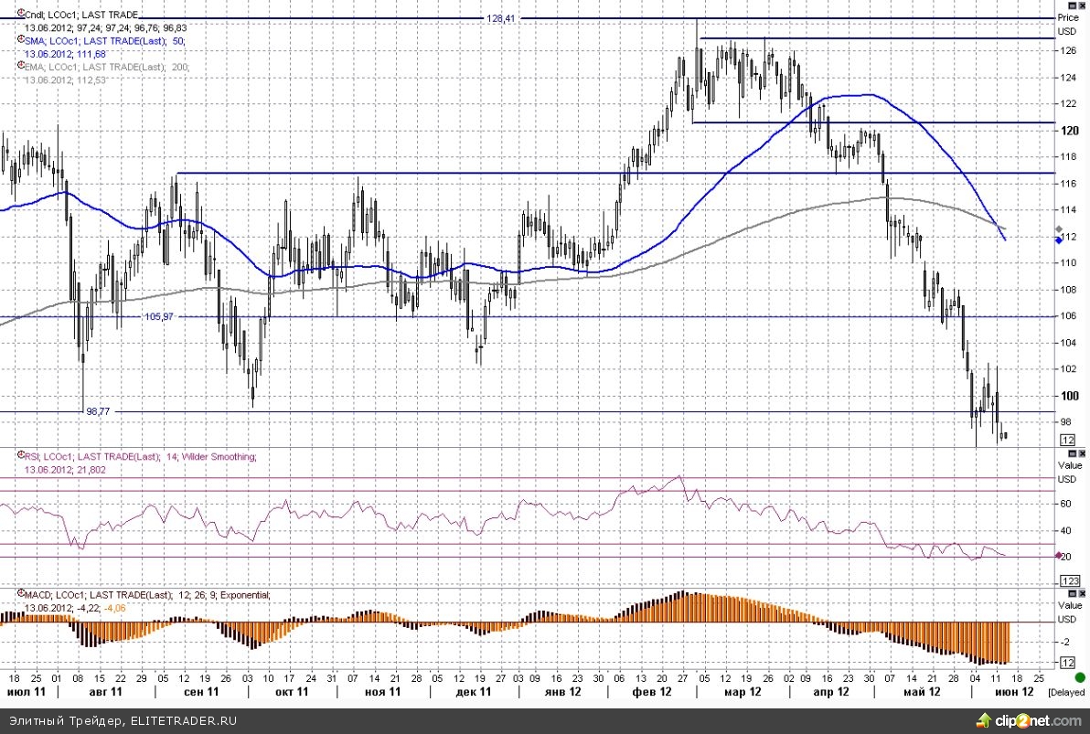Click the clock icon beside the Cndl series label
This screenshot has height=734, width=1090.
(20, 16)
